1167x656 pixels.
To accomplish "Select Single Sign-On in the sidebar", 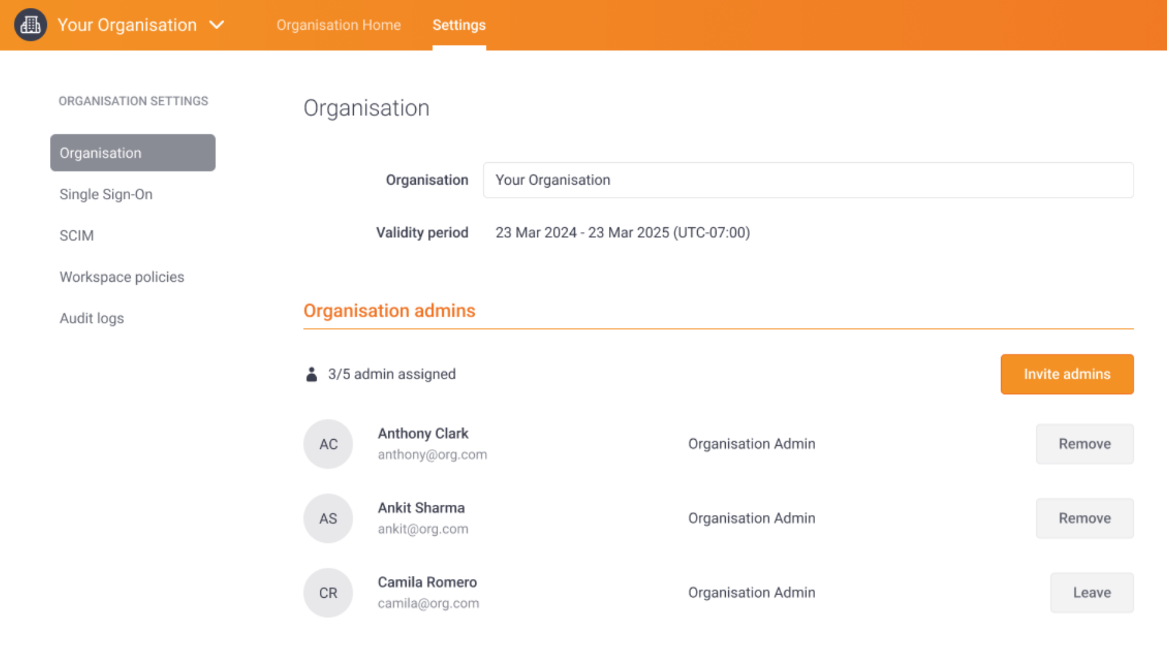I will (106, 194).
